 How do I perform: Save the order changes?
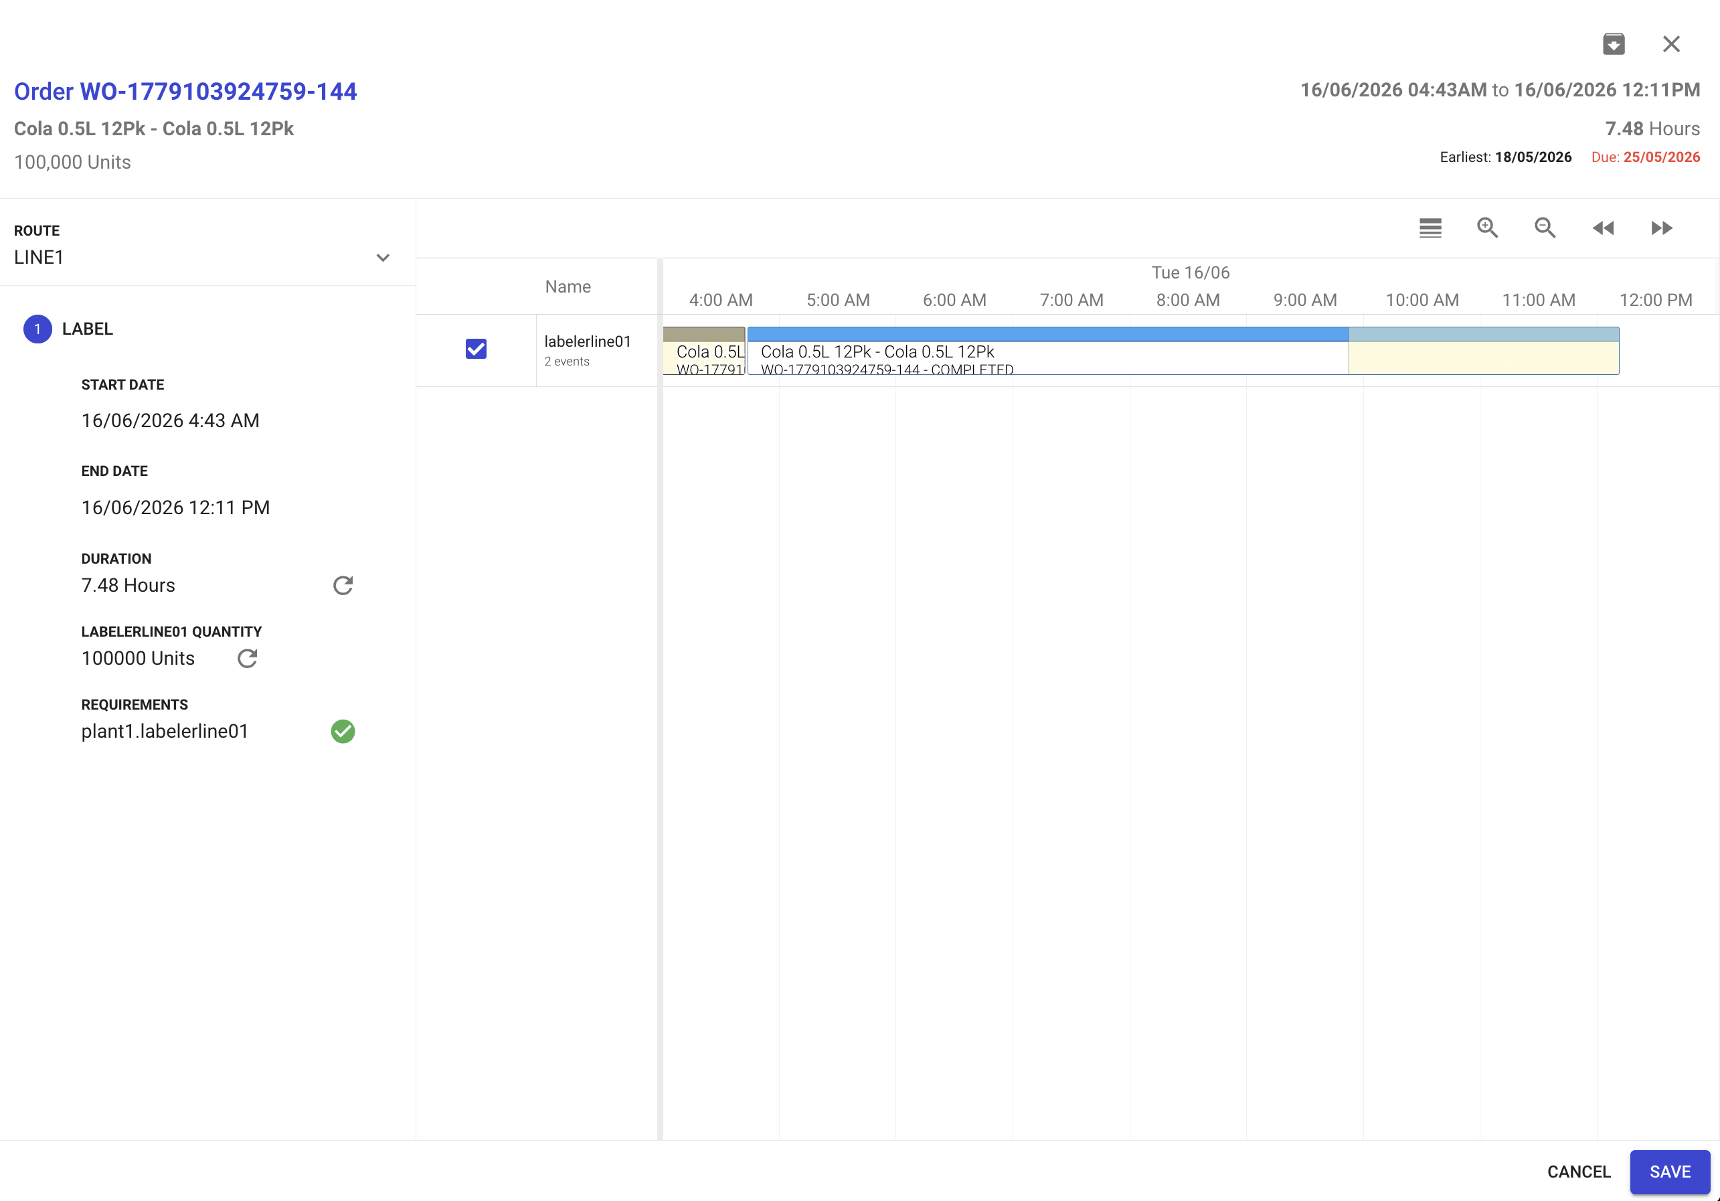tap(1670, 1171)
